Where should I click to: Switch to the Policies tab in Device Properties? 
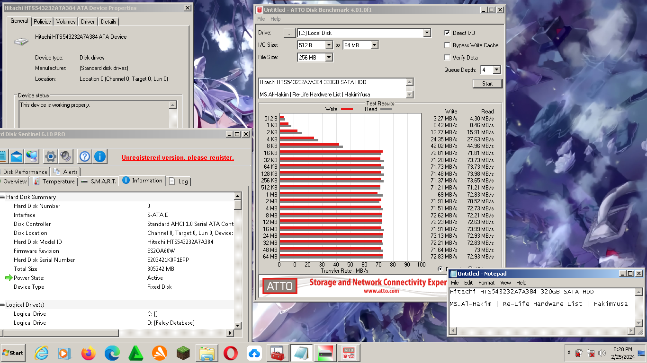(x=42, y=21)
